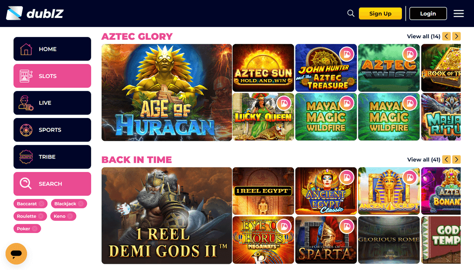474x270 pixels.
Task: Open the Slots sidebar section
Action: coord(52,76)
